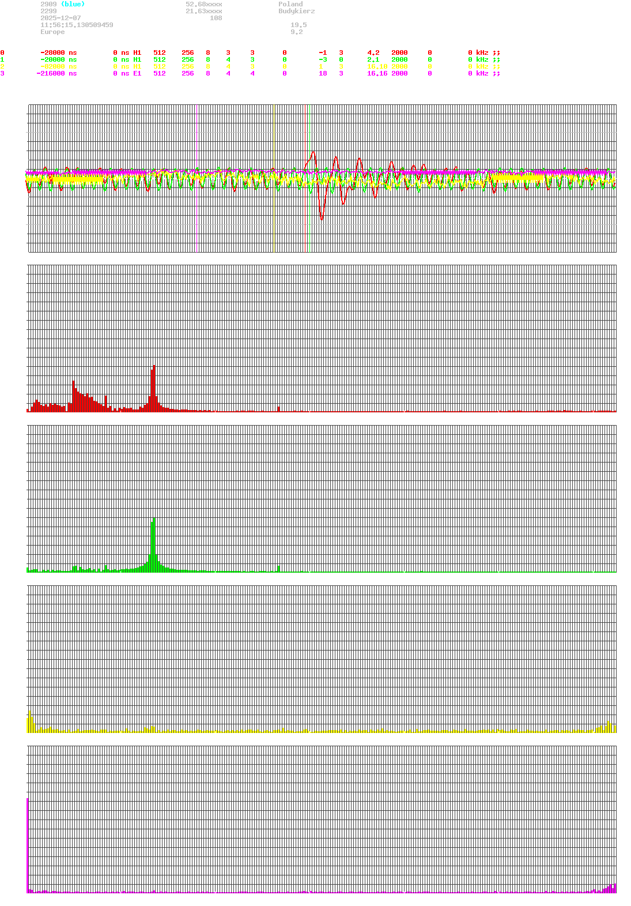
Task: Select red channel gain value 4.2
Action: (373, 52)
